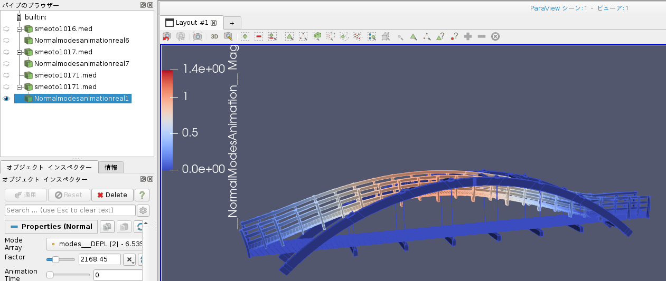This screenshot has height=281, width=666.
Task: Open the Mode Array dropdown
Action: point(95,244)
